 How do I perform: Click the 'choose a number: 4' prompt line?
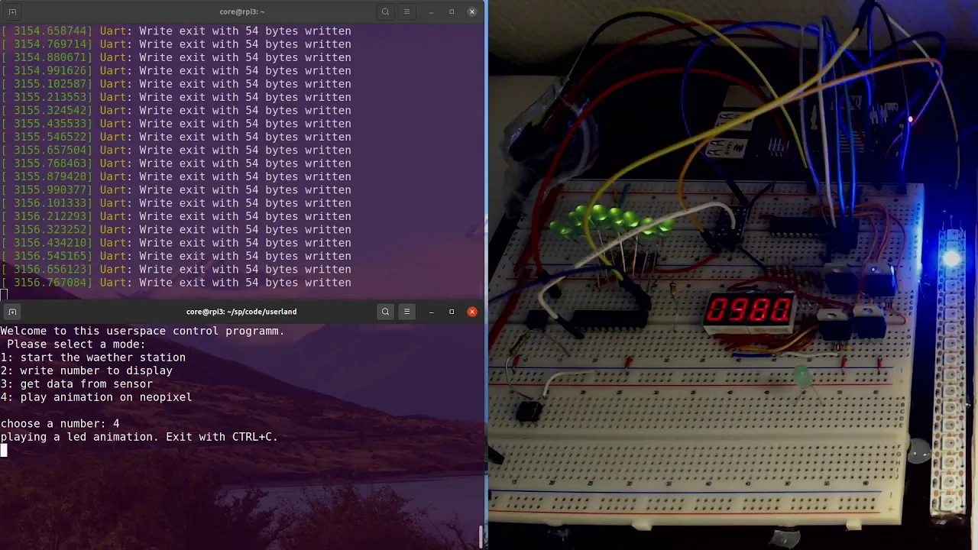click(60, 424)
